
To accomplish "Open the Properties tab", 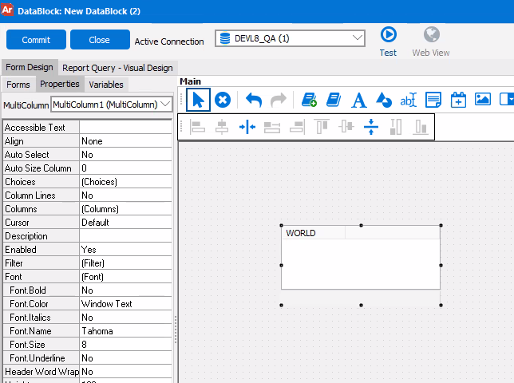I will click(60, 84).
